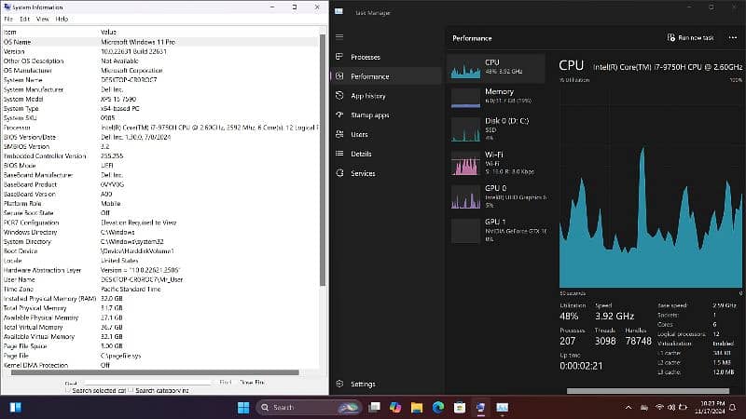Open the Services page
This screenshot has height=419, width=746.
[x=363, y=173]
